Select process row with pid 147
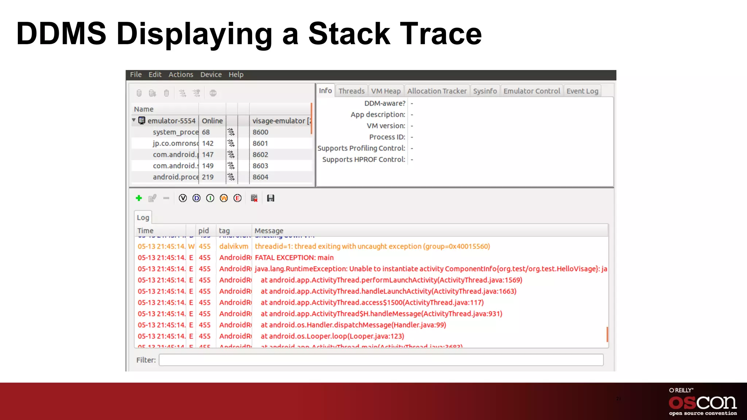Screen dimensions: 747x420 (221, 155)
